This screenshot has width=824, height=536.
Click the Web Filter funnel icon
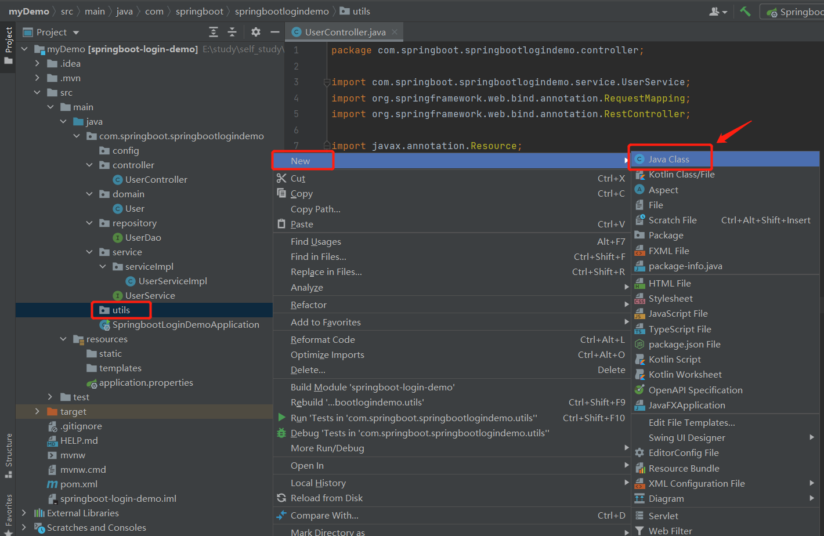(x=639, y=531)
